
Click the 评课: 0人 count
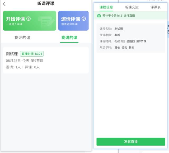click(x=32, y=67)
